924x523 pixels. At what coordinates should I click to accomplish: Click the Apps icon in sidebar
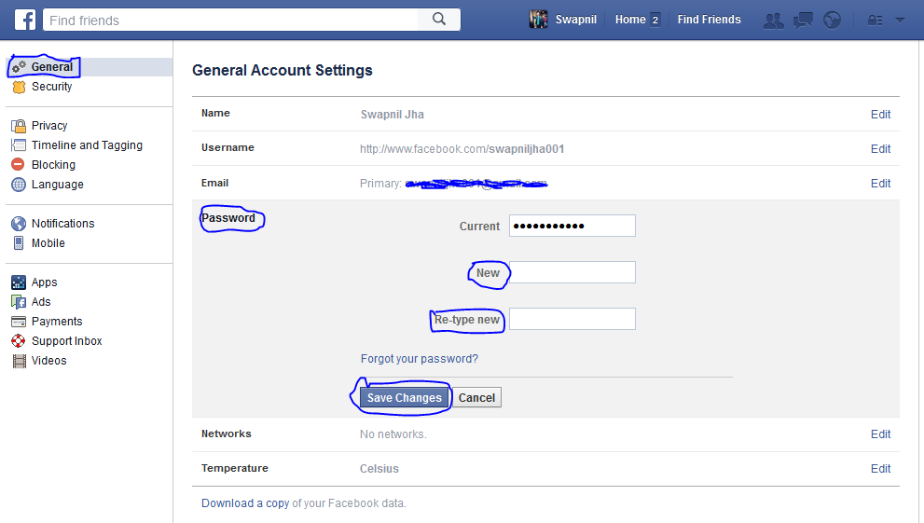click(19, 282)
